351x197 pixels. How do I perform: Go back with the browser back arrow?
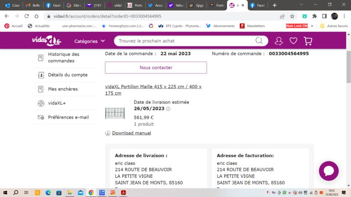pyautogui.click(x=7, y=16)
